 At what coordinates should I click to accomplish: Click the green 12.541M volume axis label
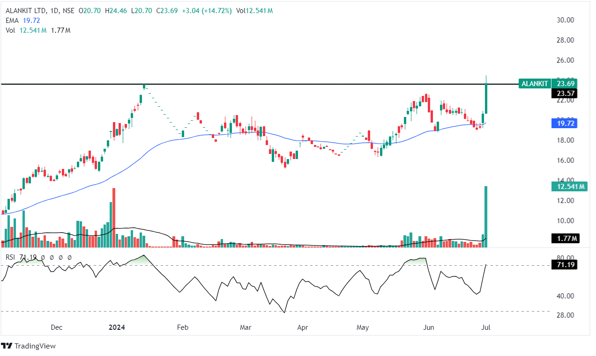568,187
